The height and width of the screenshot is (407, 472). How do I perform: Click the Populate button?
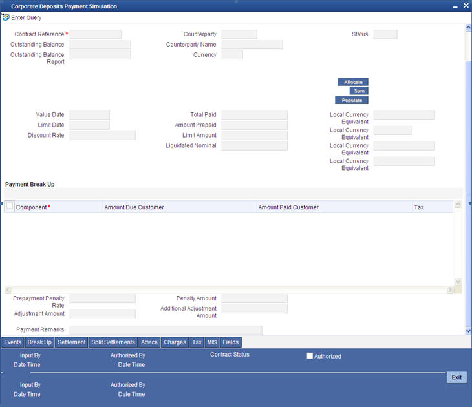point(352,100)
